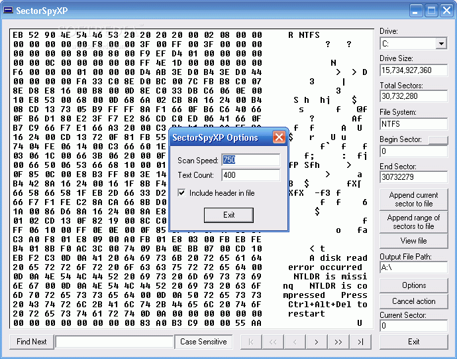The width and height of the screenshot is (457, 359).
Task: Click the Current Sector field
Action: coord(413,326)
